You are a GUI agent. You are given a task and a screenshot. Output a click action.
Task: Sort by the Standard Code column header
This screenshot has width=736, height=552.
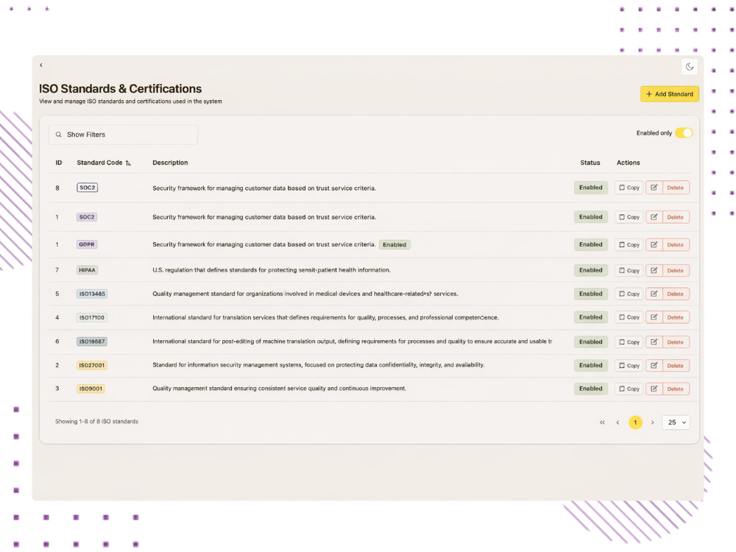click(104, 163)
